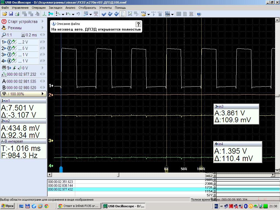Click the blue help question mark icon

(199, 14)
